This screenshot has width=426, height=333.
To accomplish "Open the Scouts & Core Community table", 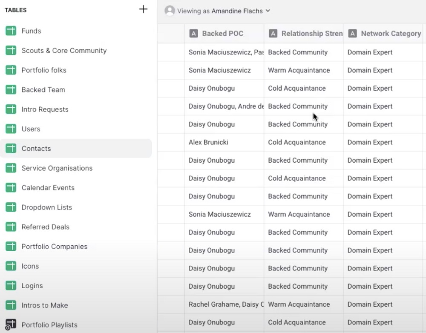I will point(64,51).
